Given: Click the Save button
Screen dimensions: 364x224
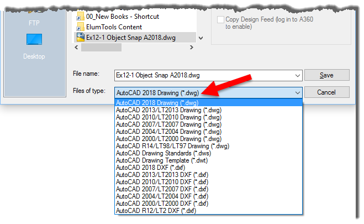Looking at the screenshot, I should point(326,75).
